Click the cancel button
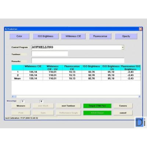This screenshot has height=147, width=147. coord(123,113)
